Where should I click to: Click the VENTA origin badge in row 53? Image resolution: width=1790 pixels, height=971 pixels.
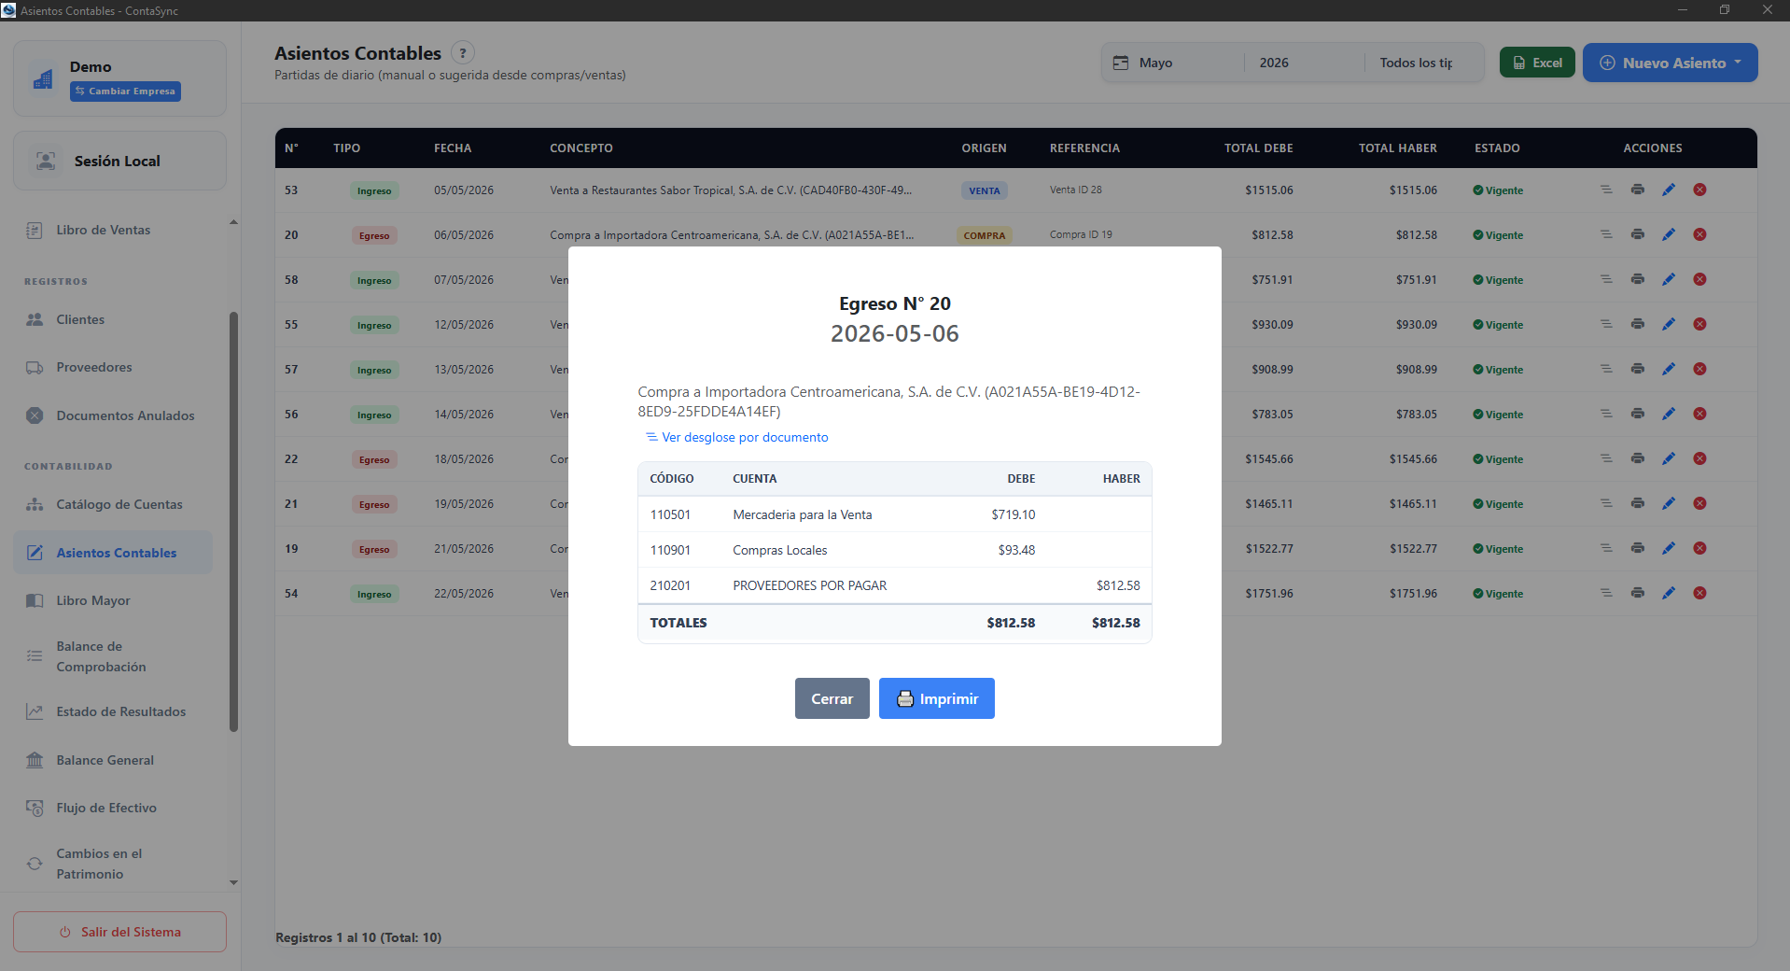[x=984, y=190]
